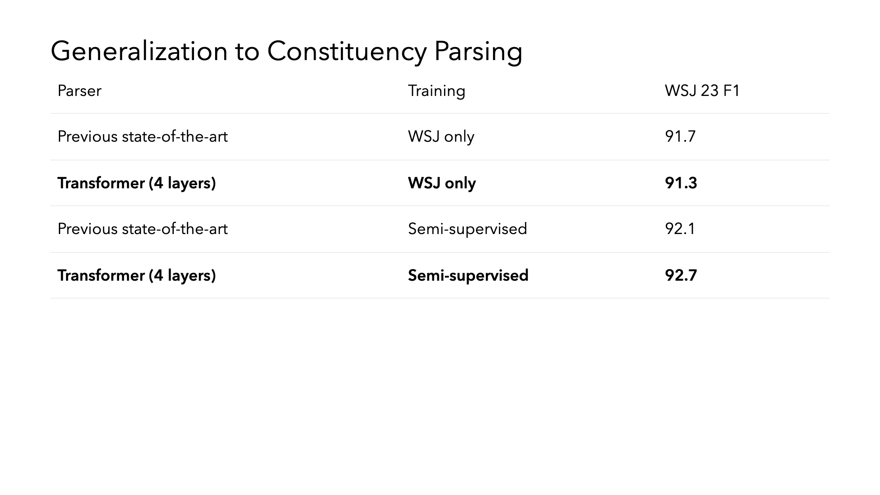Click the bold 92.7 score

coord(681,275)
